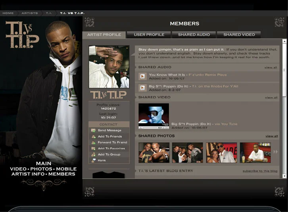Subscribe to this blog
Image resolution: width=288 pixels, height=212 pixels.
[x=260, y=171]
